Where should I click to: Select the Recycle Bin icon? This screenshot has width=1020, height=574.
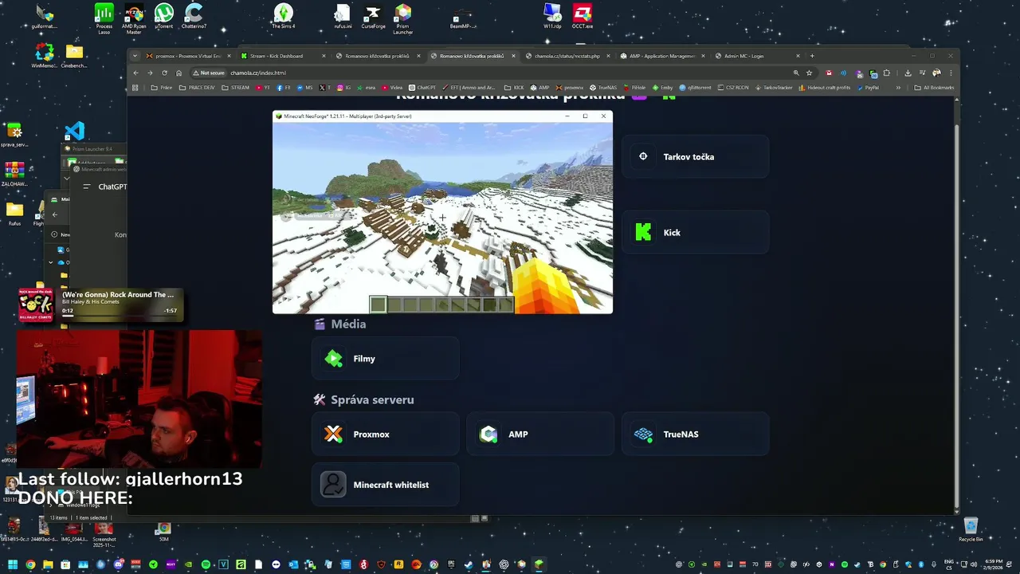pyautogui.click(x=971, y=530)
